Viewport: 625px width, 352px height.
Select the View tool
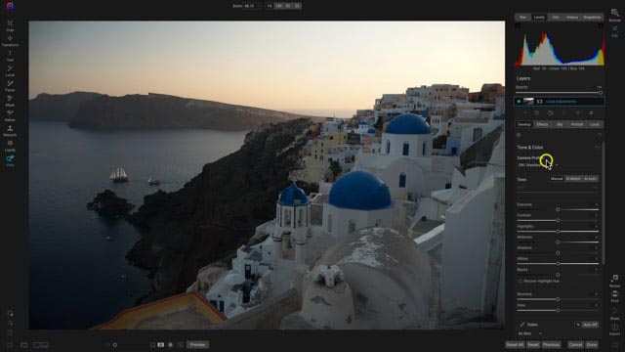[x=10, y=160]
